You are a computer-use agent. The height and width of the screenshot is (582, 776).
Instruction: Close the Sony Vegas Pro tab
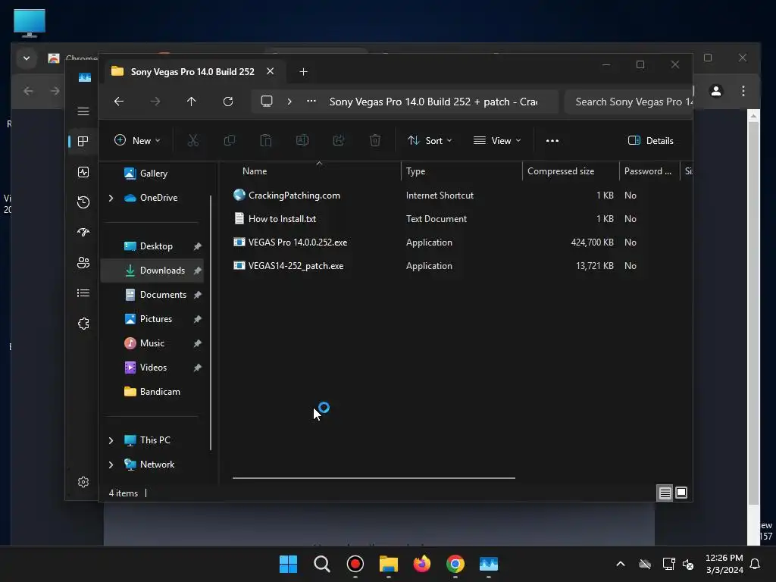pos(271,71)
